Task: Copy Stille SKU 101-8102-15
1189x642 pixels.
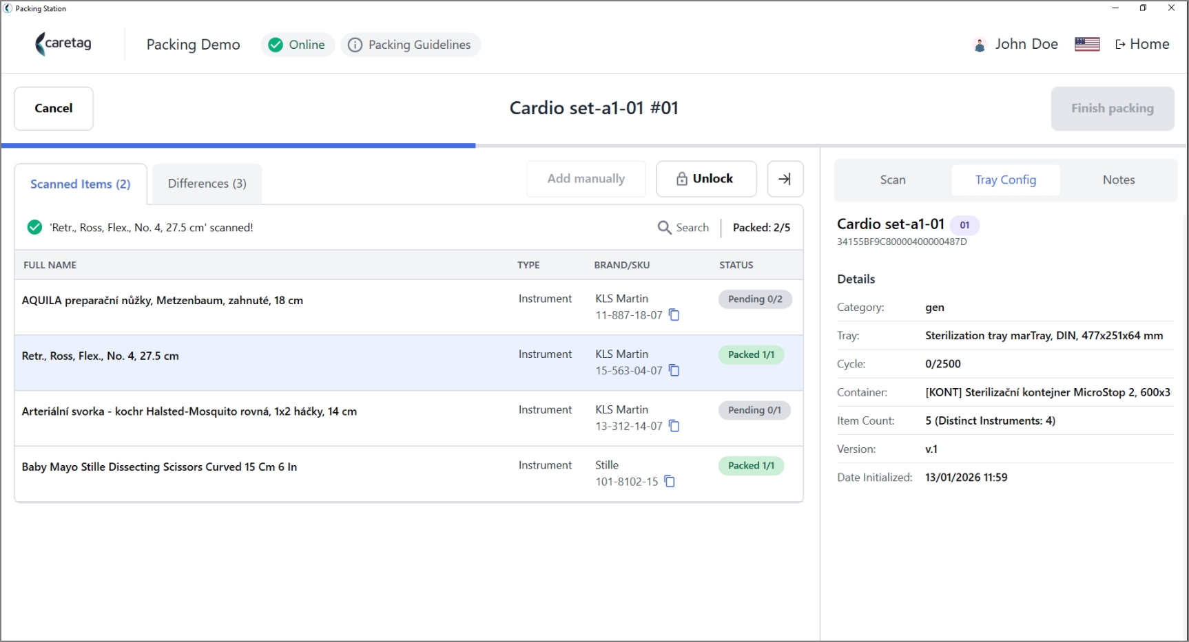Action: (x=670, y=482)
